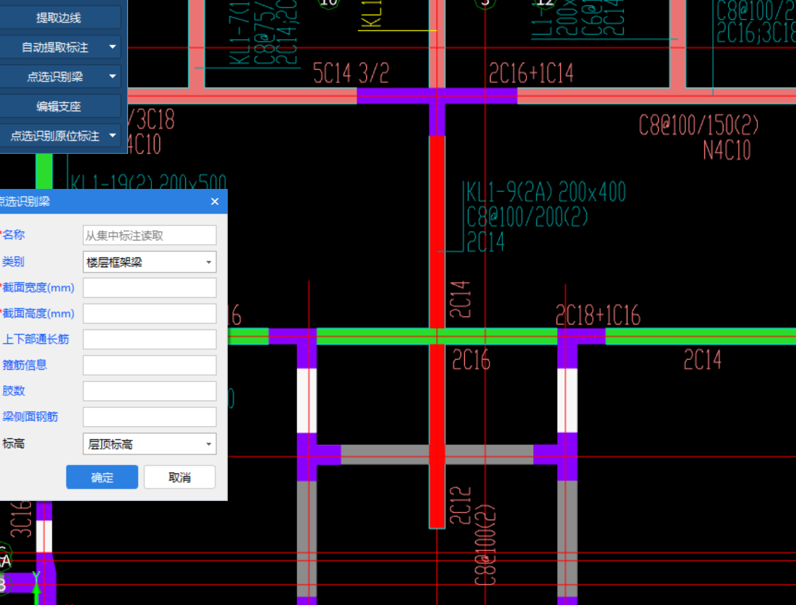Click the 2C16+1C14 rebar label
Screen dimensions: 796x605
pyautogui.click(x=531, y=73)
